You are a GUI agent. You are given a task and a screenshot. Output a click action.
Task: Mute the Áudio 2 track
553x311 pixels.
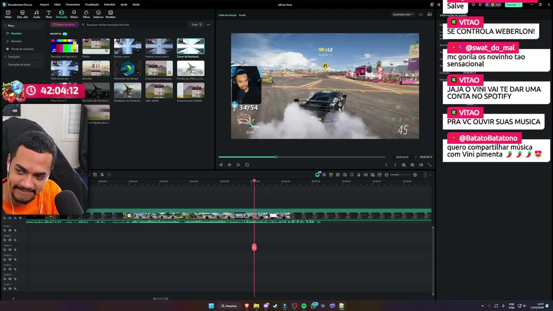click(10, 240)
